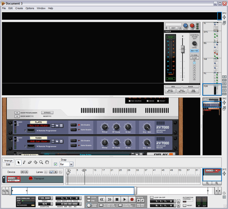The image size is (228, 209).
Task: Toggle the Snap checkbox
Action: point(55,164)
